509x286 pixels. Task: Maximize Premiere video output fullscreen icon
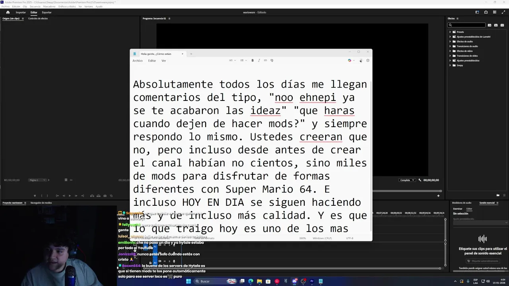click(x=503, y=12)
